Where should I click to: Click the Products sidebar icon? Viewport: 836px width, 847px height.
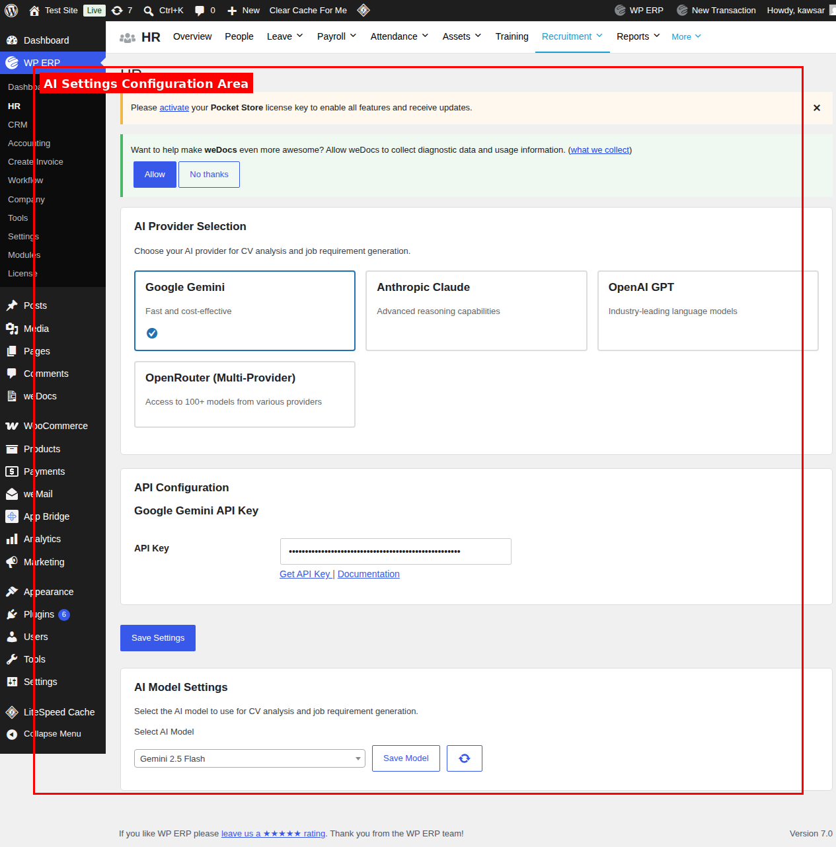click(12, 449)
